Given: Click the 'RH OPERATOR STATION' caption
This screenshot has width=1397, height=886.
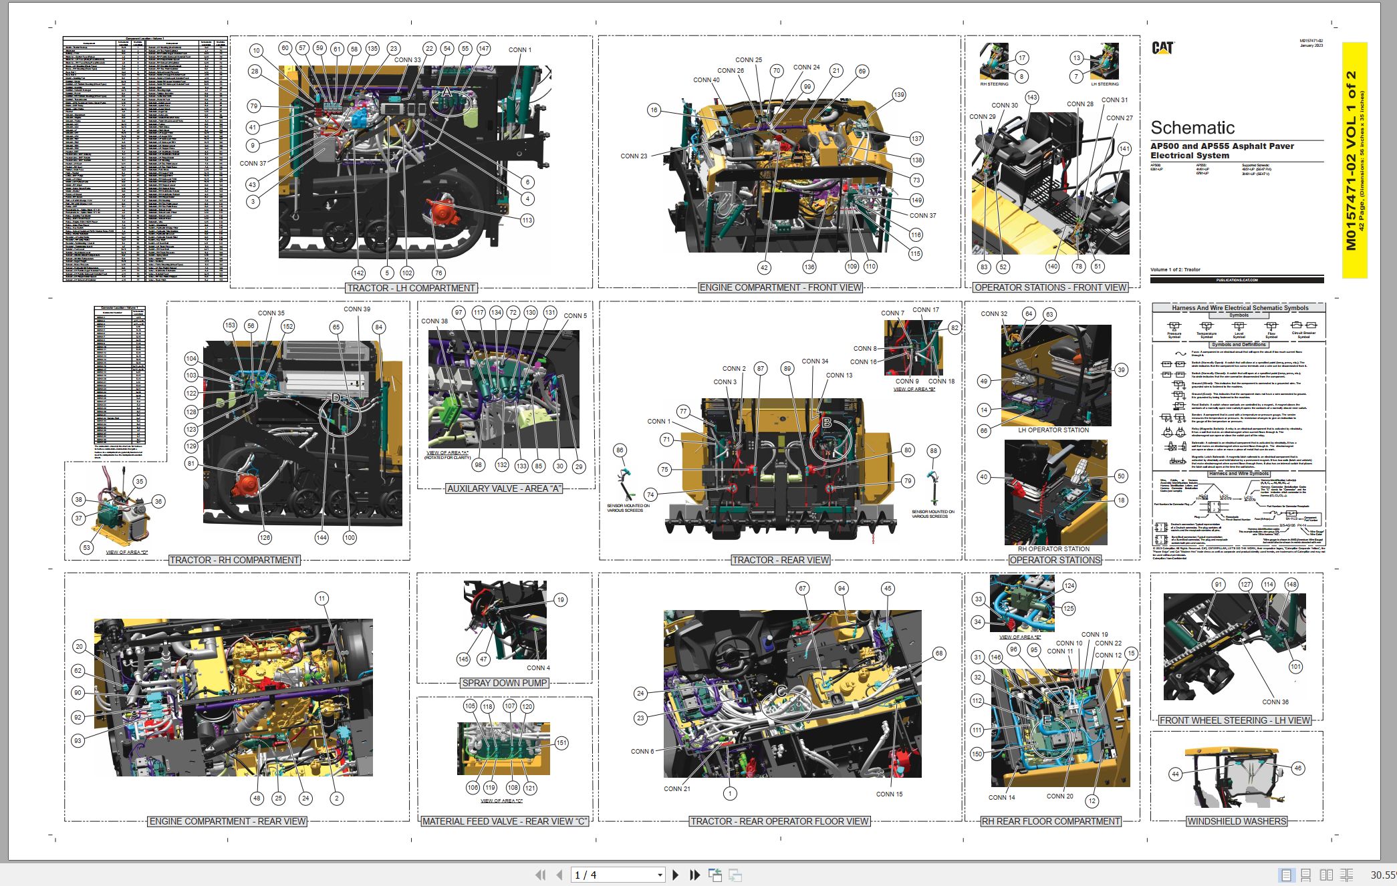Looking at the screenshot, I should coord(1053,549).
